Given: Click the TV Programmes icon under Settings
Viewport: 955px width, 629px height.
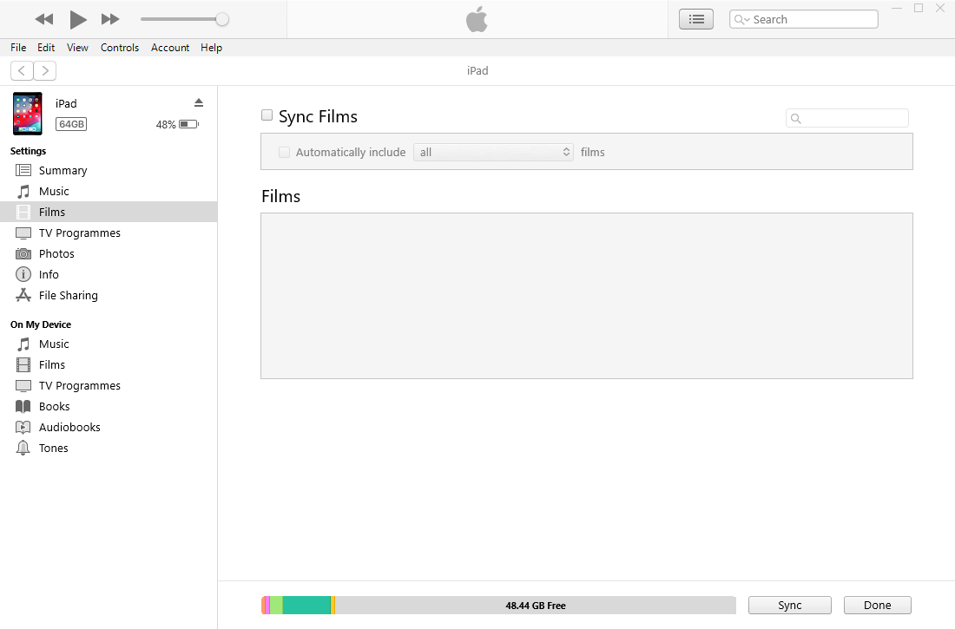Looking at the screenshot, I should [23, 233].
